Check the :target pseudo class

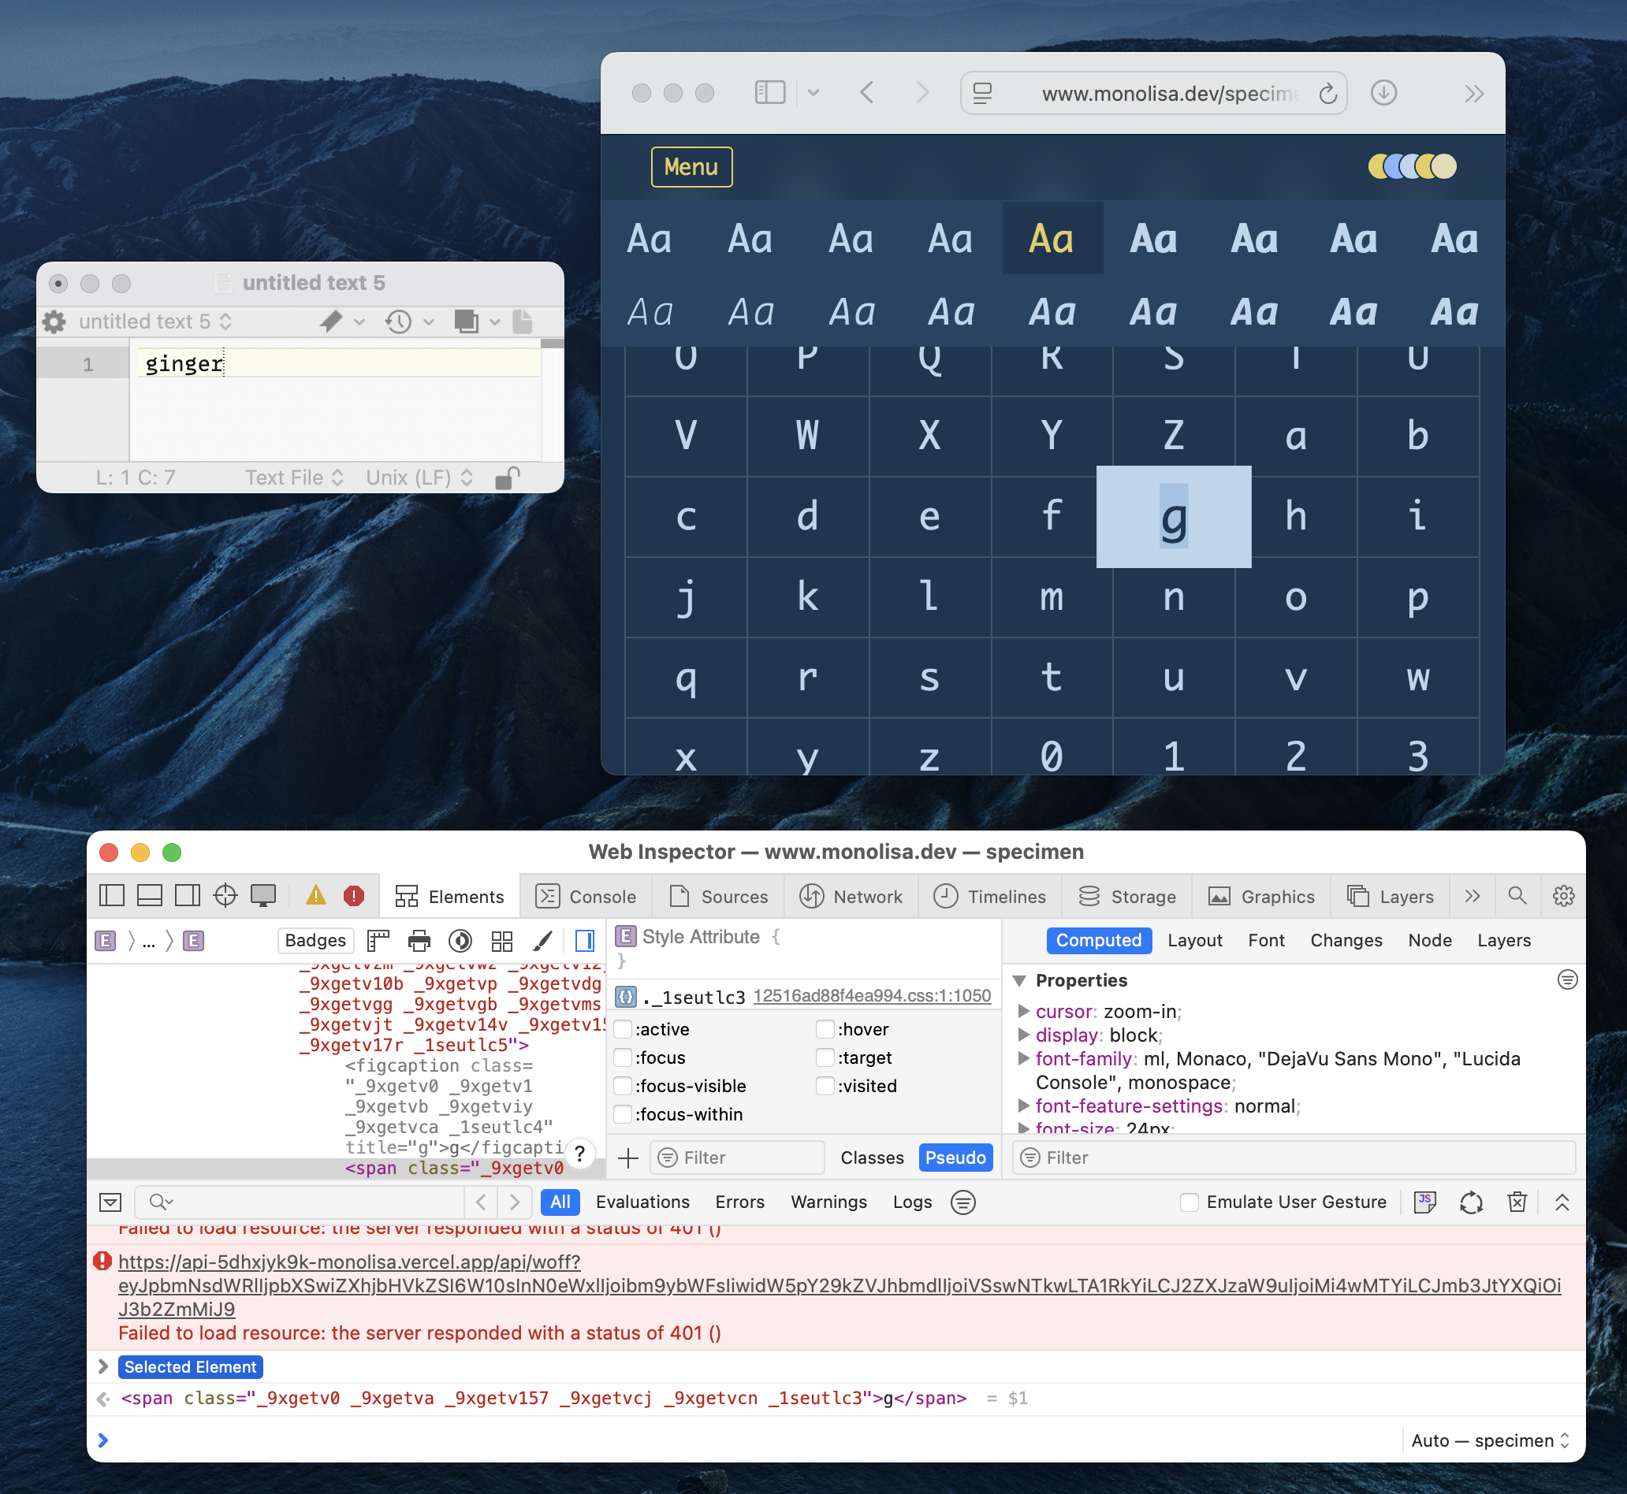pyautogui.click(x=825, y=1057)
